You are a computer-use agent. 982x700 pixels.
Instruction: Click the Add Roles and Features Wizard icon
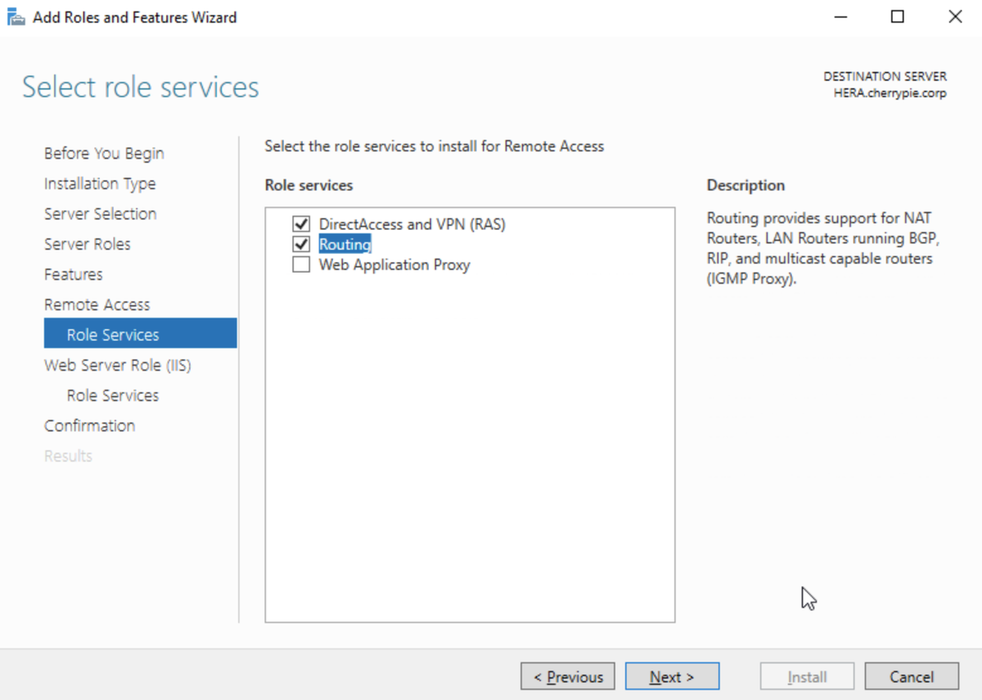coord(15,16)
